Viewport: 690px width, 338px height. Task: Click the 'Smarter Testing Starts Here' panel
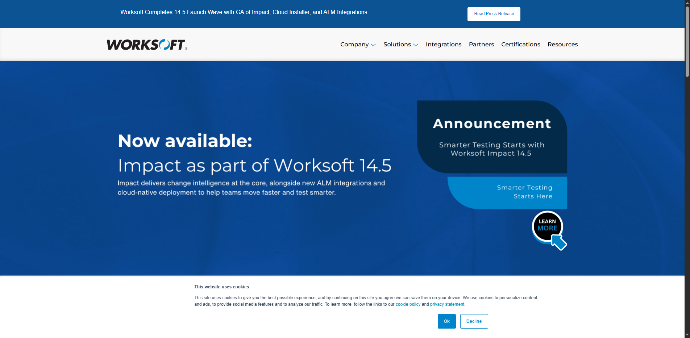click(507, 192)
